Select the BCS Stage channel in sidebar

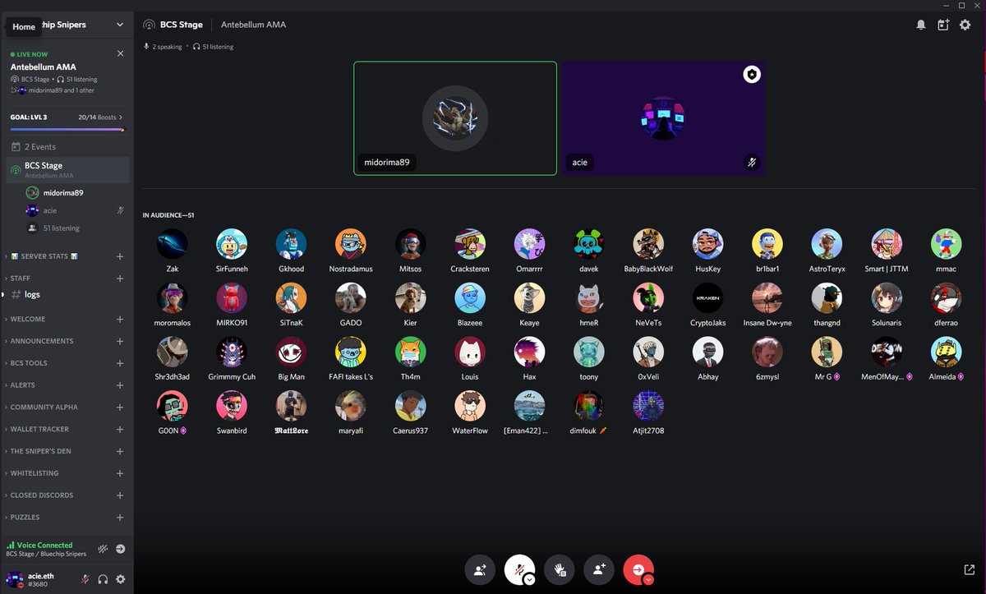[67, 170]
